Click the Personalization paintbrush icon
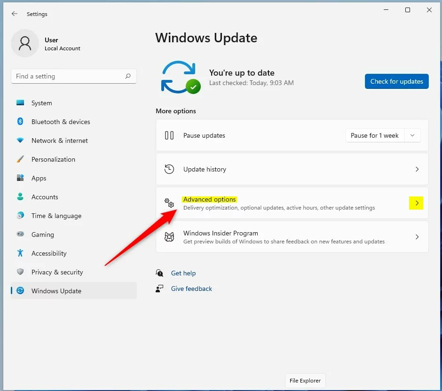Viewport: 442px width, 391px height. tap(20, 159)
